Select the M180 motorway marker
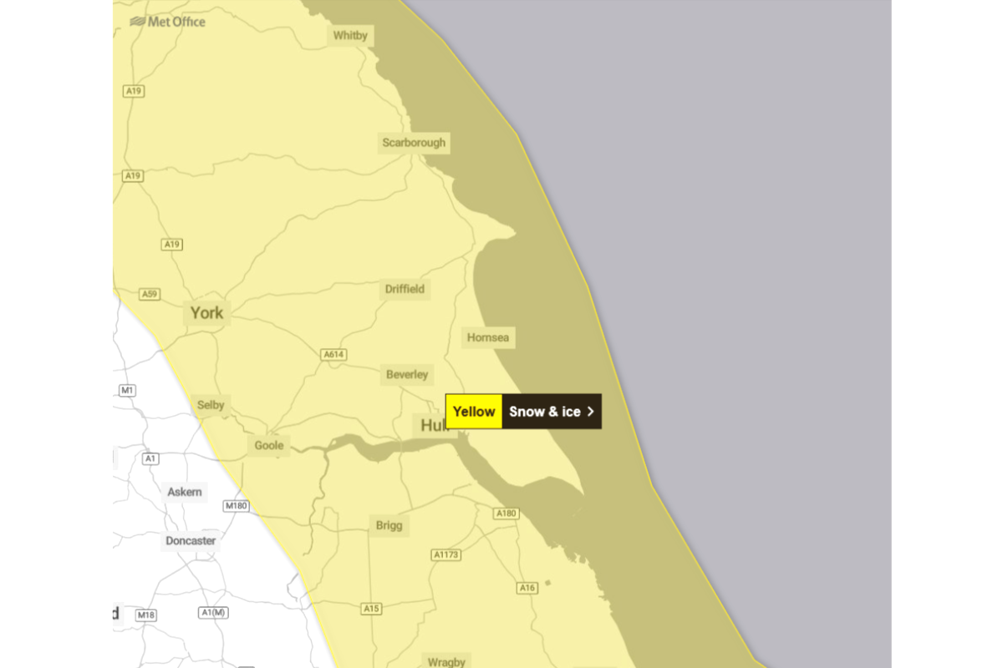 click(236, 506)
